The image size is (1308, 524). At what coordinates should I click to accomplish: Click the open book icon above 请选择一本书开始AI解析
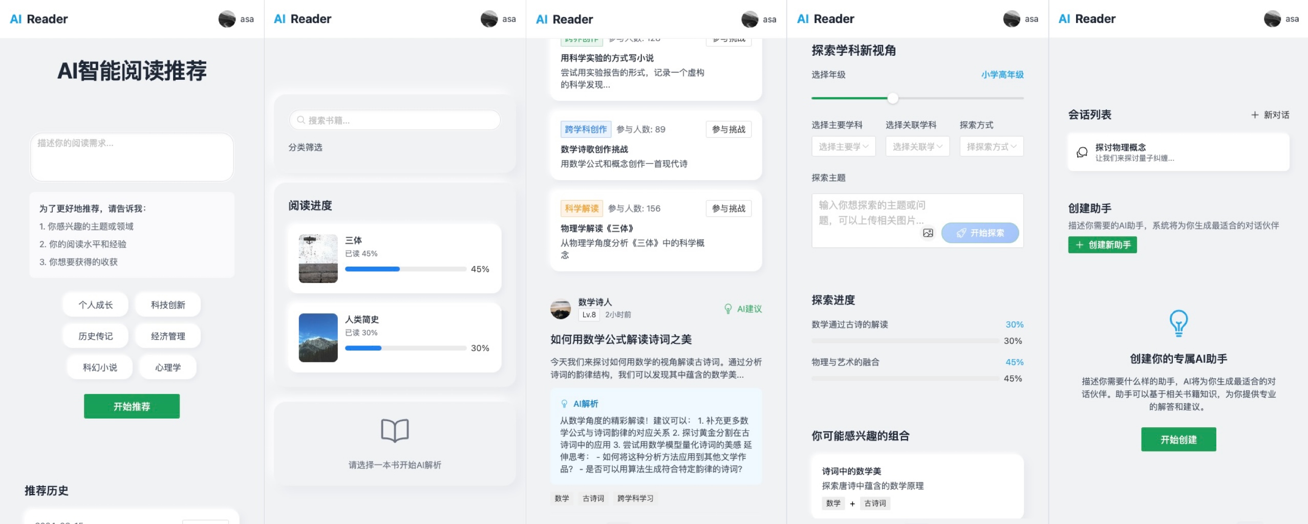[395, 430]
